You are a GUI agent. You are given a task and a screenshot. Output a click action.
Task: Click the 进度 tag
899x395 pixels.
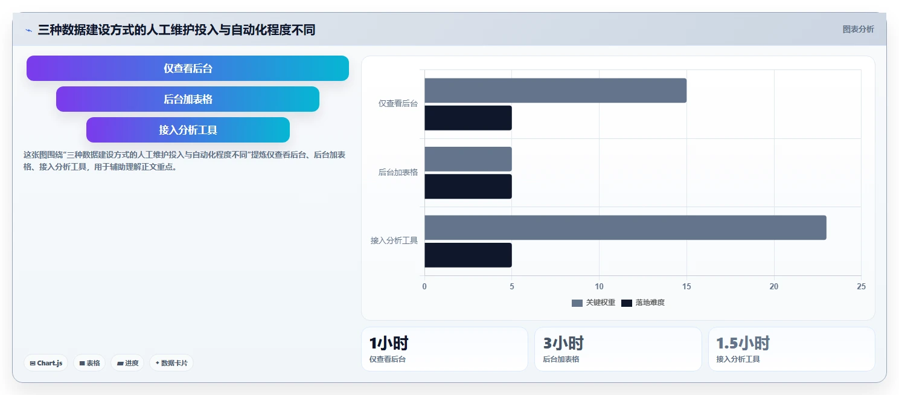tap(127, 363)
